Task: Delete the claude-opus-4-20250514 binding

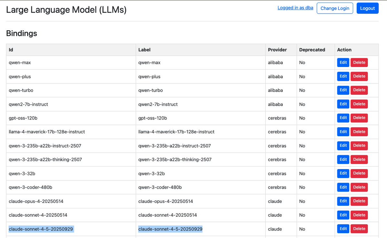Action: tap(359, 201)
